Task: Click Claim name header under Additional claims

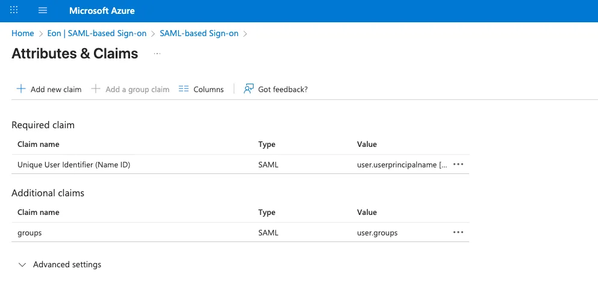Action: tap(38, 212)
